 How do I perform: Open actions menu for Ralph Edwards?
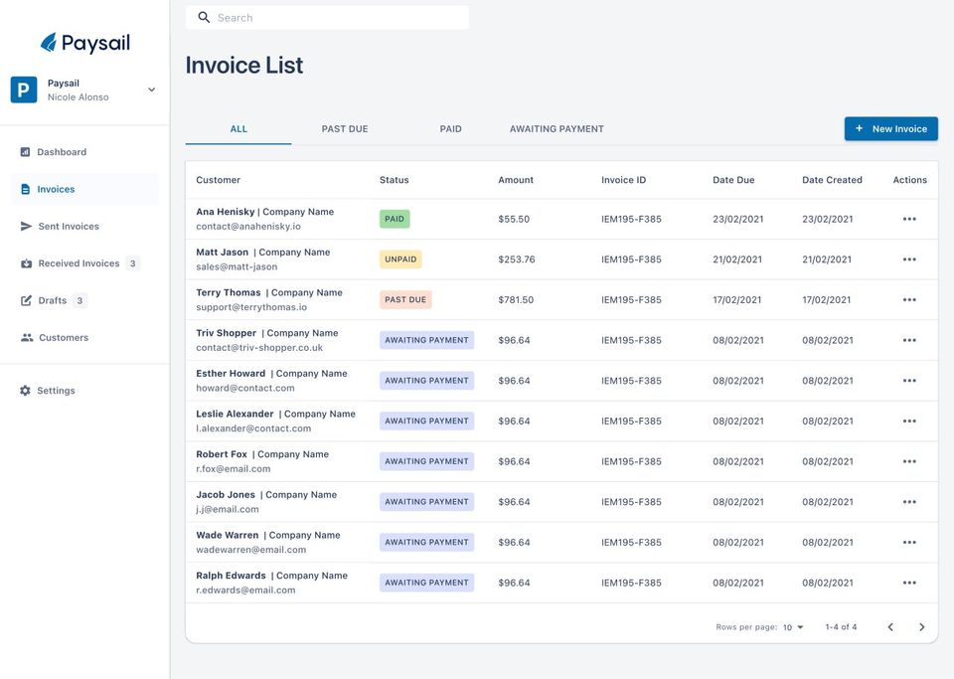click(x=909, y=583)
